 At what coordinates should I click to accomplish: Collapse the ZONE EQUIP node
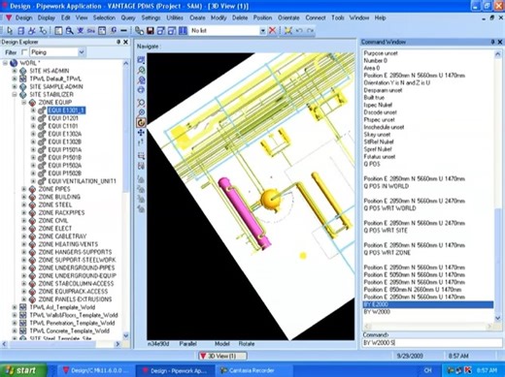coord(23,103)
